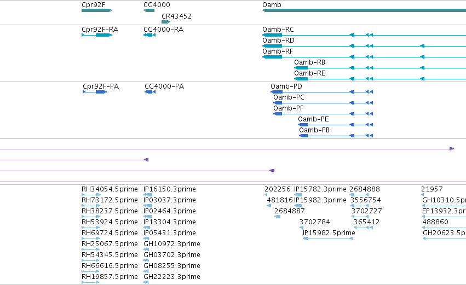Click EST IP15982.5prime
Viewport: 466px width, 285px height.
329,233
